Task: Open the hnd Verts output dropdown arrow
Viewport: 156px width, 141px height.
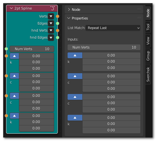Action: tap(51, 30)
